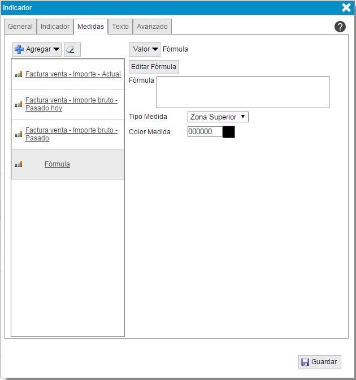Click inside the Fórmula text area
The image size is (356, 380).
click(242, 92)
